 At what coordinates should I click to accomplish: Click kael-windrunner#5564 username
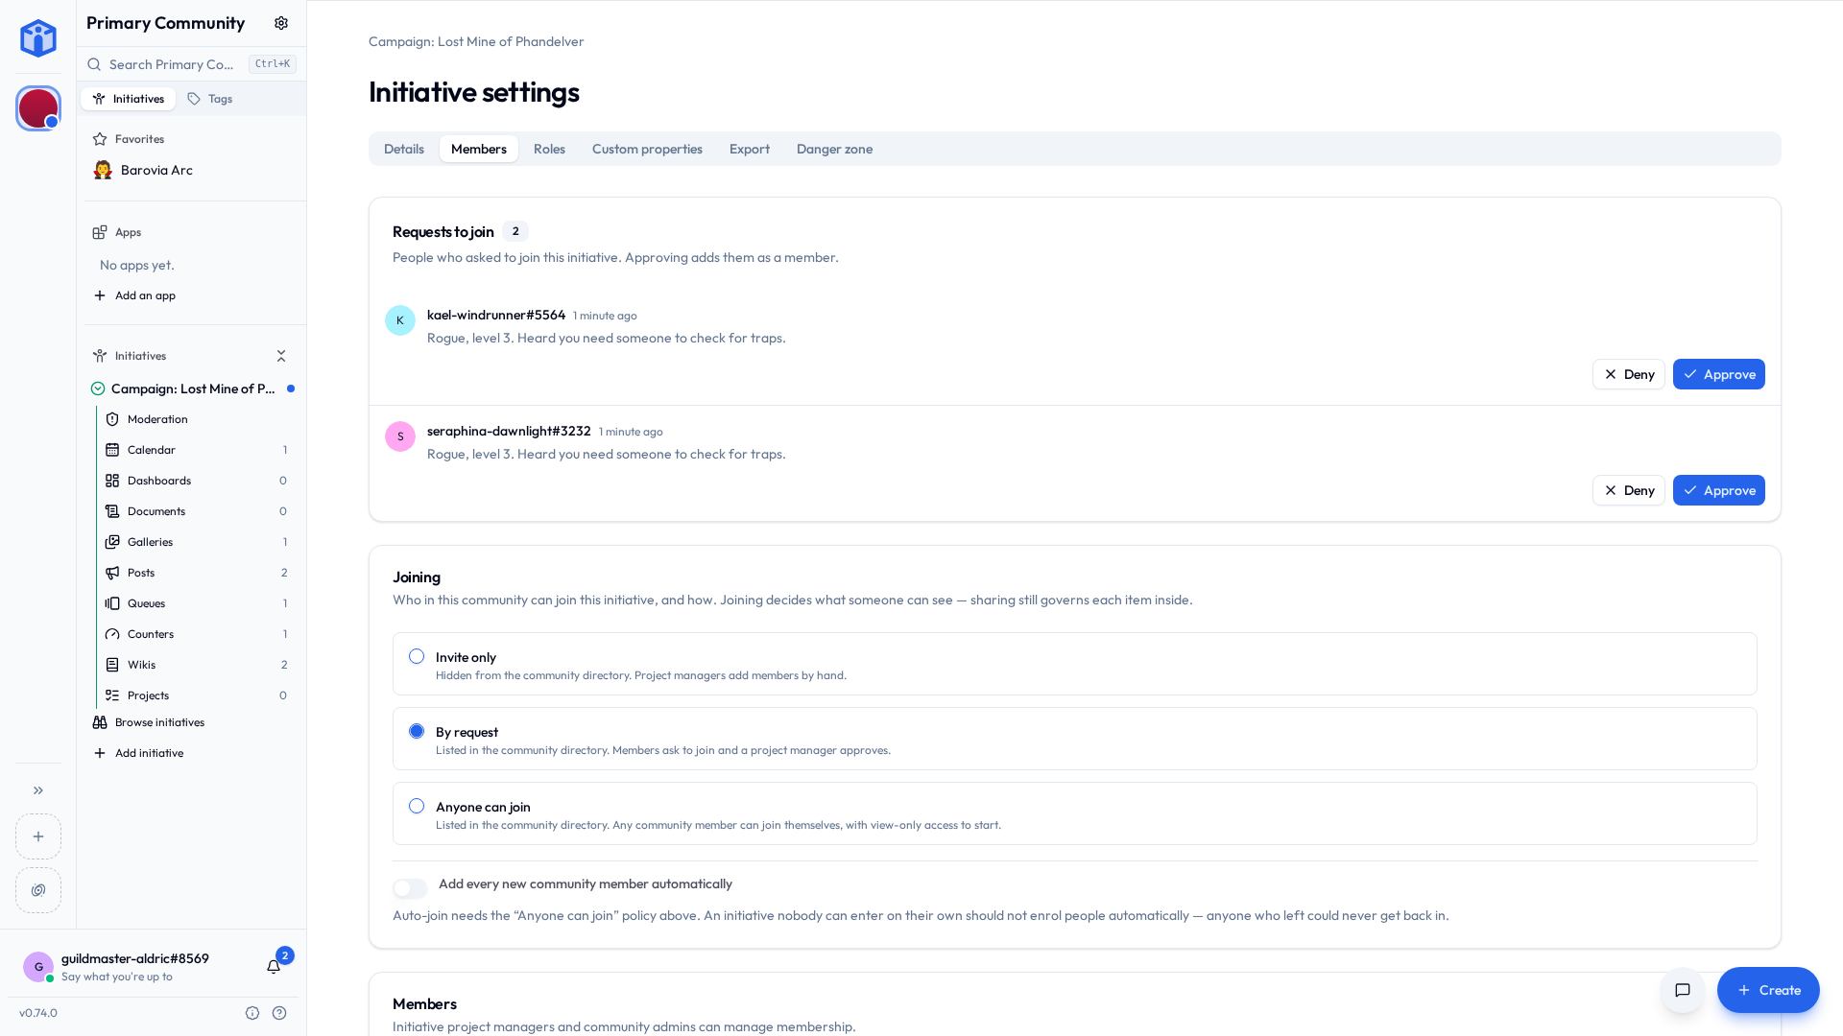[x=496, y=315]
